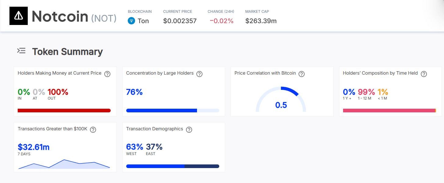444x183 pixels.
Task: Click the red OUT holders bar
Action: pos(64,111)
